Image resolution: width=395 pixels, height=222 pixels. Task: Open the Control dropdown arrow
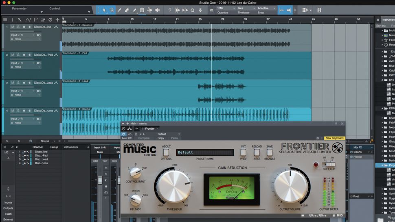pyautogui.click(x=89, y=12)
